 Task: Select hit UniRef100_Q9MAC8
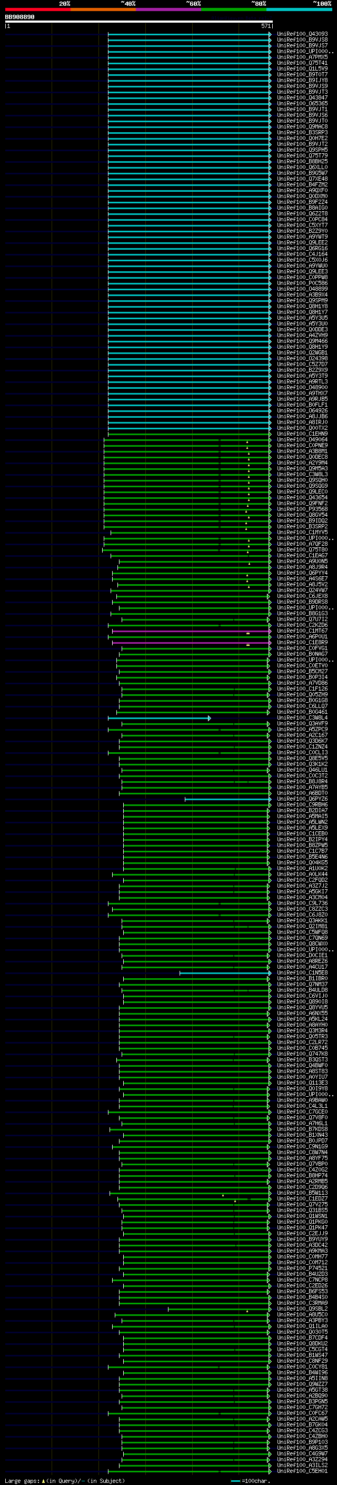pos(302,127)
